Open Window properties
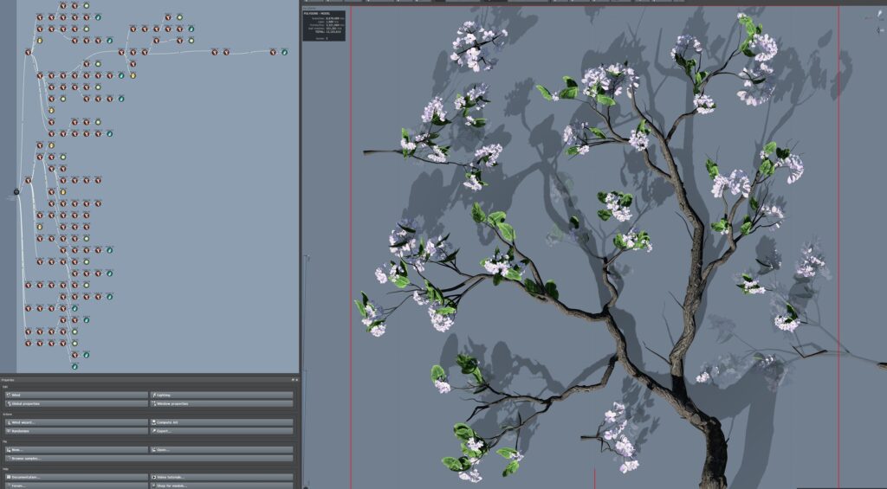Image resolution: width=887 pixels, height=489 pixels. [222, 403]
